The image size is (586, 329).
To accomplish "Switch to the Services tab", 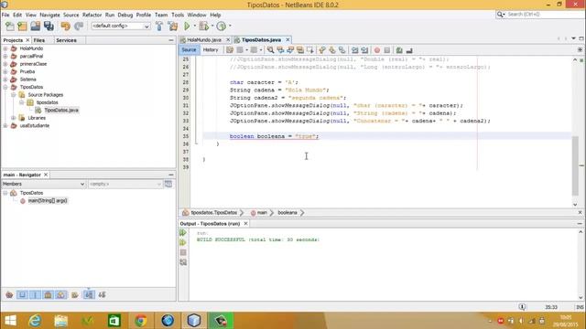I will point(66,40).
